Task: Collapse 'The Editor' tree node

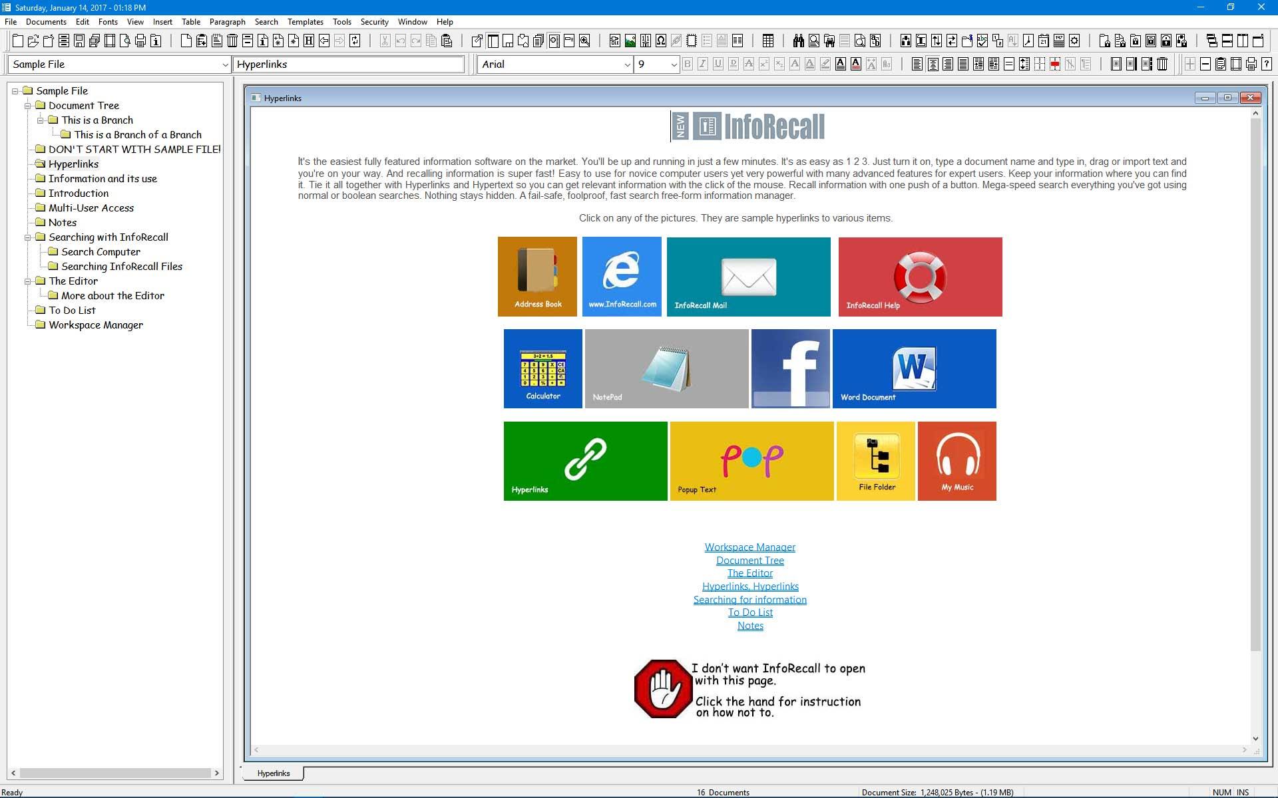Action: pyautogui.click(x=28, y=281)
